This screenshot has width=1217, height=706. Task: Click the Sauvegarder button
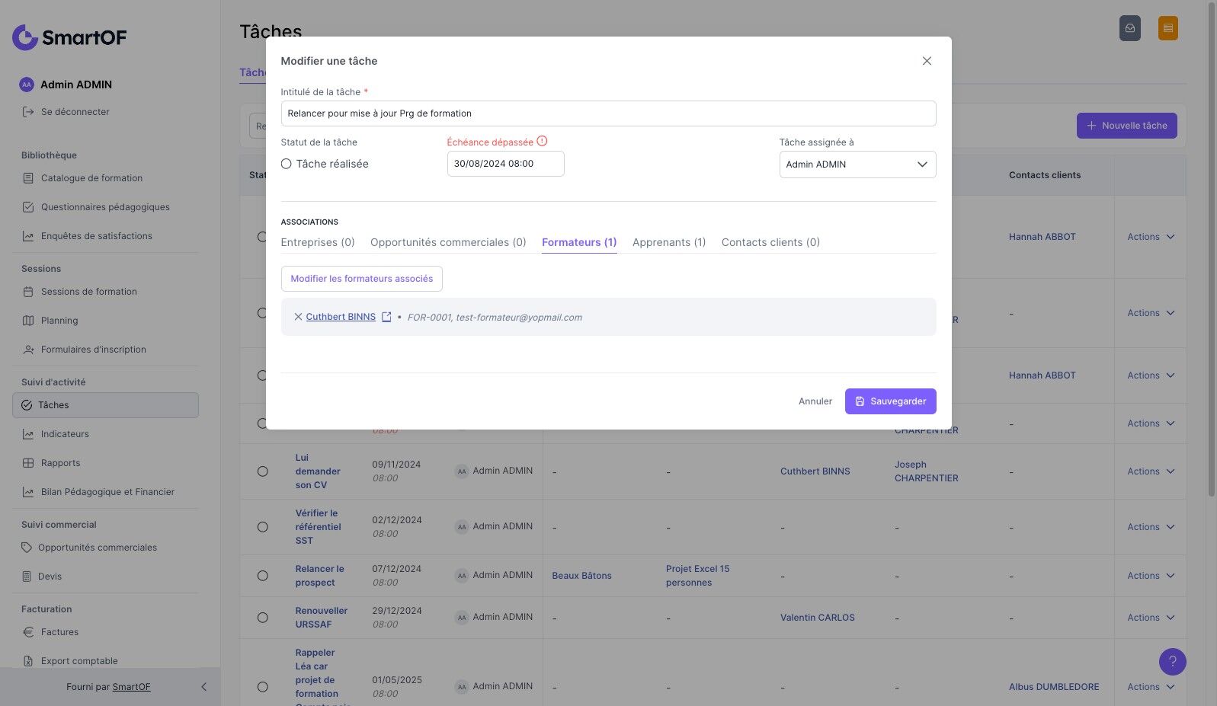click(890, 401)
